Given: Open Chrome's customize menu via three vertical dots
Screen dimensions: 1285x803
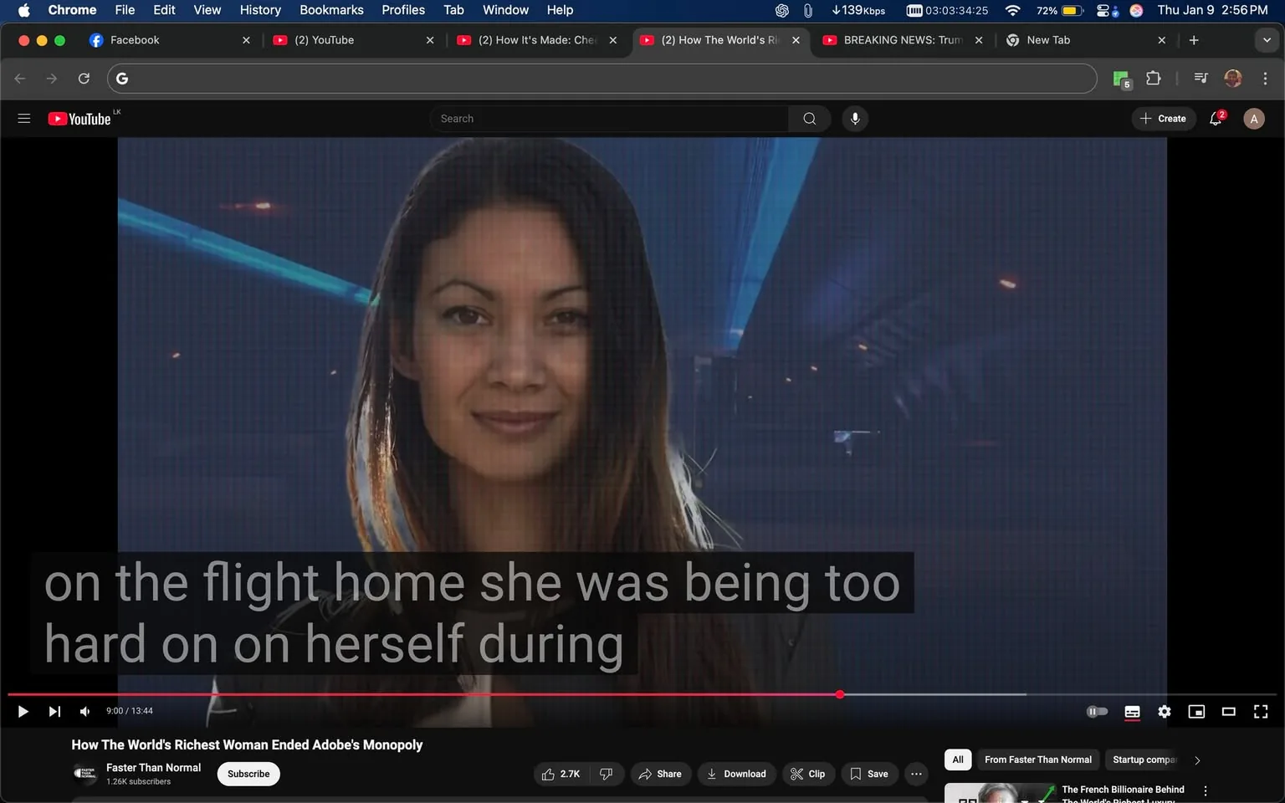Looking at the screenshot, I should click(1266, 78).
